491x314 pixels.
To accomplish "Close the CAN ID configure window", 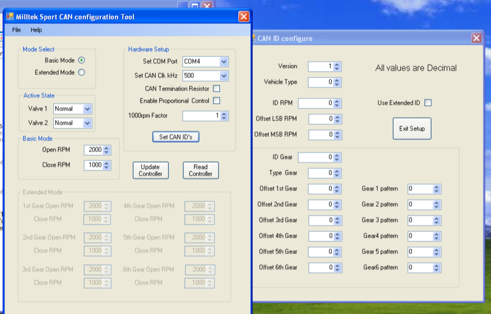I will 476,38.
